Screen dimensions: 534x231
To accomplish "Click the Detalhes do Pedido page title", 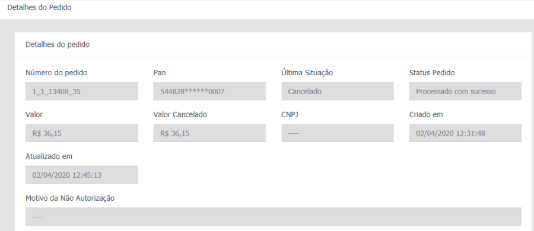I will (x=40, y=8).
